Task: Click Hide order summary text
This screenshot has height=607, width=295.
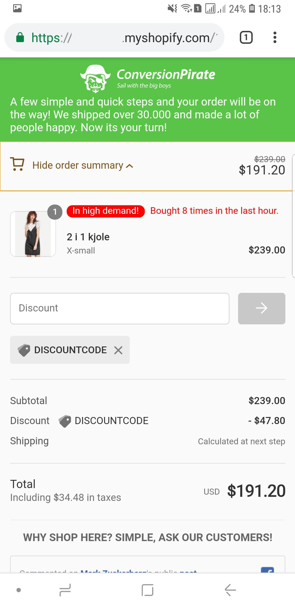Action: click(x=78, y=165)
